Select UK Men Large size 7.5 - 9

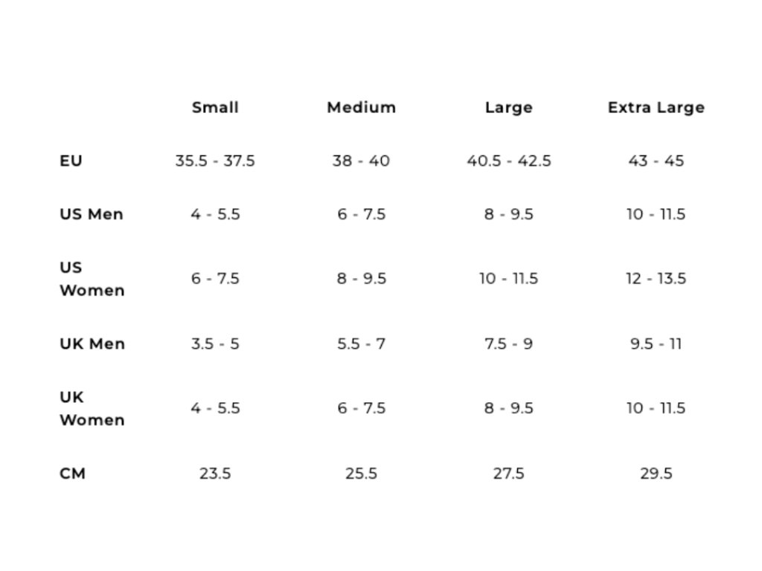[x=508, y=343]
